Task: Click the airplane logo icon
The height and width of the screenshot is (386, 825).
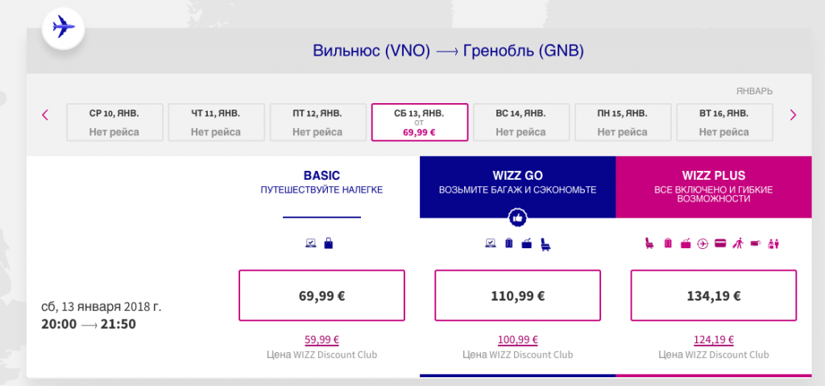Action: tap(64, 28)
